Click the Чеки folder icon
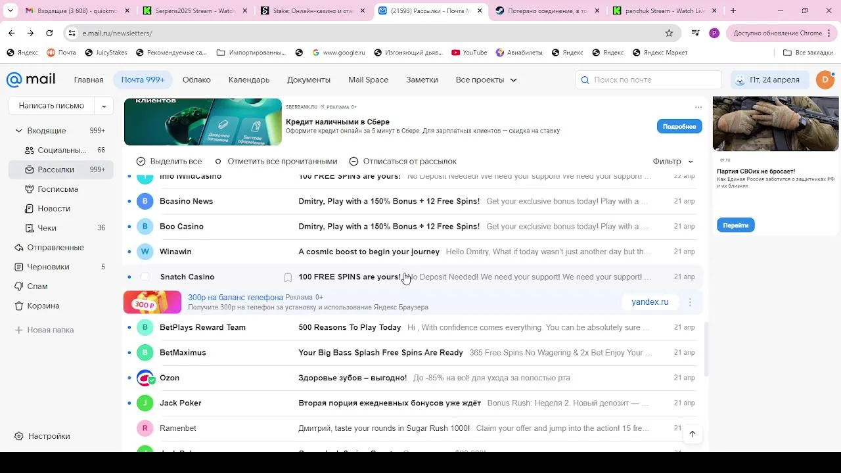The height and width of the screenshot is (473, 841). tap(29, 228)
